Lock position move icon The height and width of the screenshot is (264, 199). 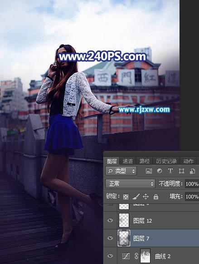(x=146, y=197)
